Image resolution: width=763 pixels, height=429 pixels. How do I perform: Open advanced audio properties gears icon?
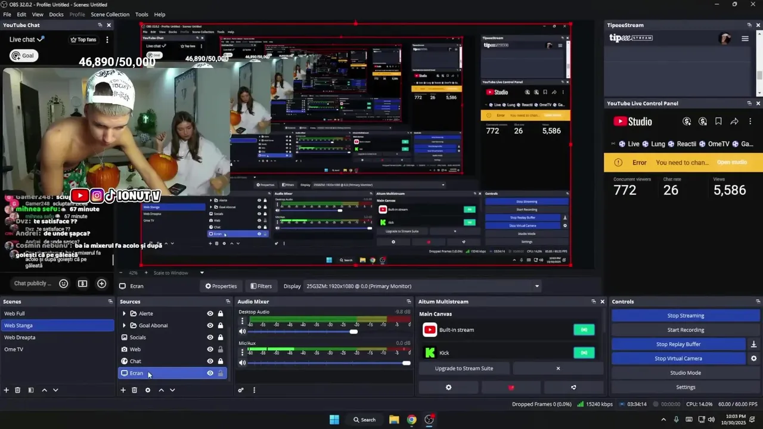point(241,390)
